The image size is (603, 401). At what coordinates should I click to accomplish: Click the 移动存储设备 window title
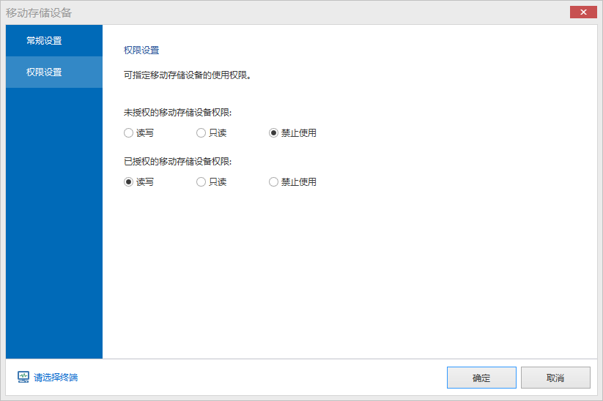39,13
